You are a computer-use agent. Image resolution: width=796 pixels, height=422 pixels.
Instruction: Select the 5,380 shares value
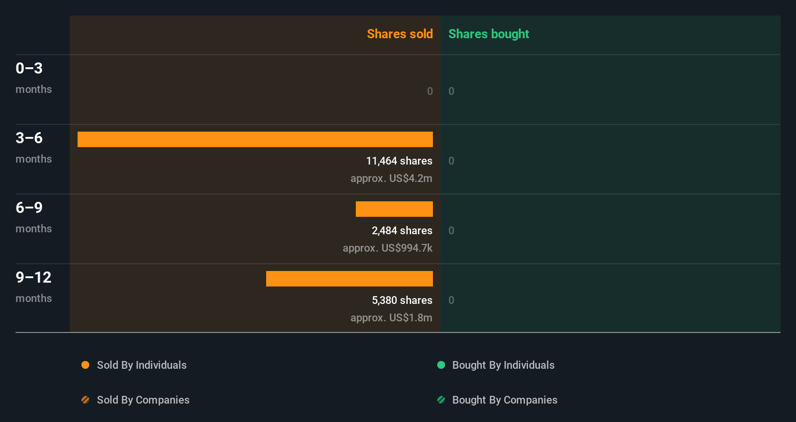[402, 300]
